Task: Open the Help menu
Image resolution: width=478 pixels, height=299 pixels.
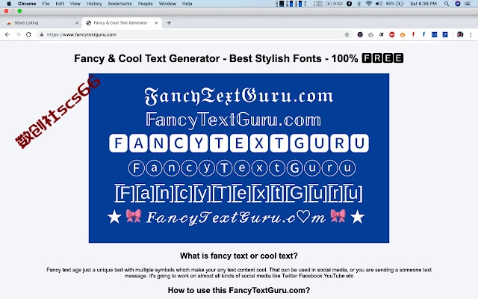Action: point(187,4)
